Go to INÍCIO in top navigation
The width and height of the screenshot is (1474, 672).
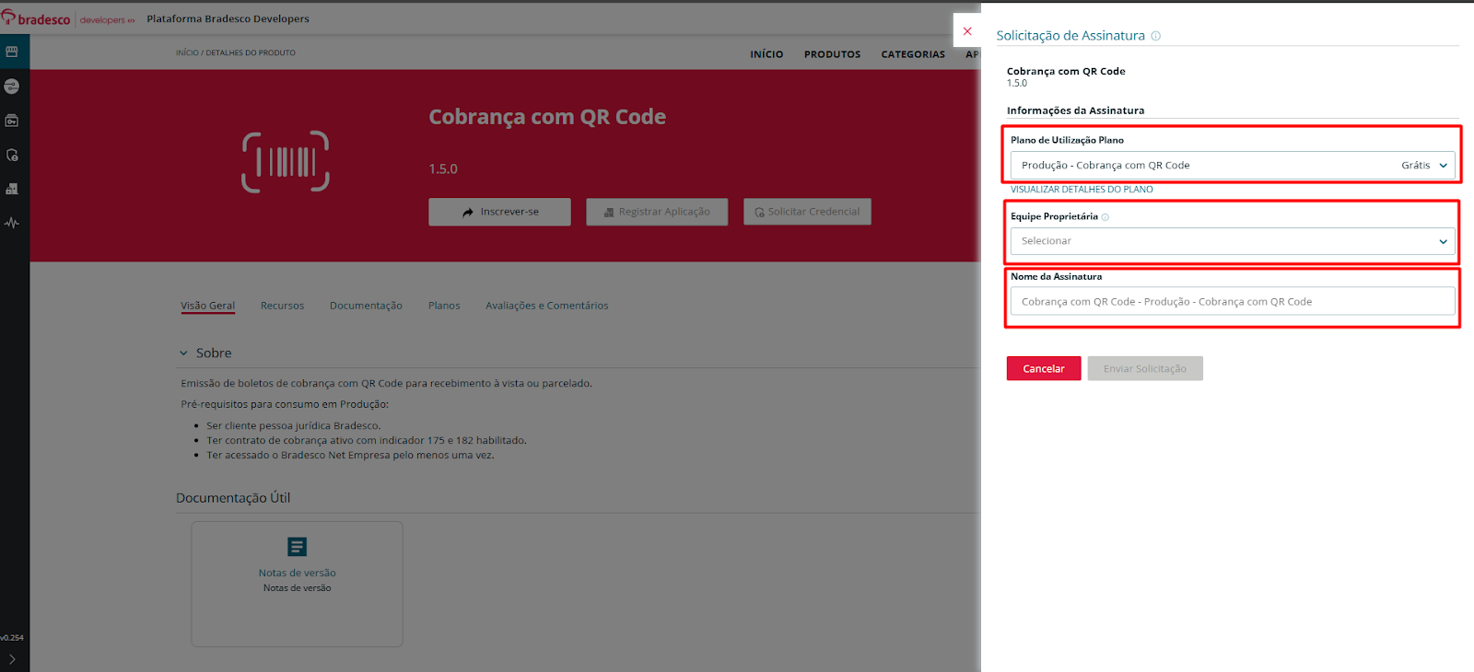click(766, 54)
